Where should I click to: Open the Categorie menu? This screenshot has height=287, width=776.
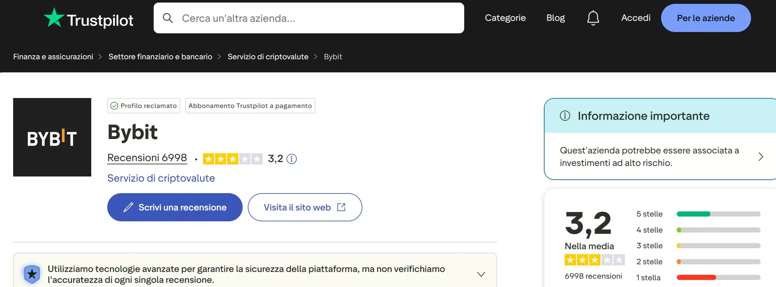click(x=505, y=18)
